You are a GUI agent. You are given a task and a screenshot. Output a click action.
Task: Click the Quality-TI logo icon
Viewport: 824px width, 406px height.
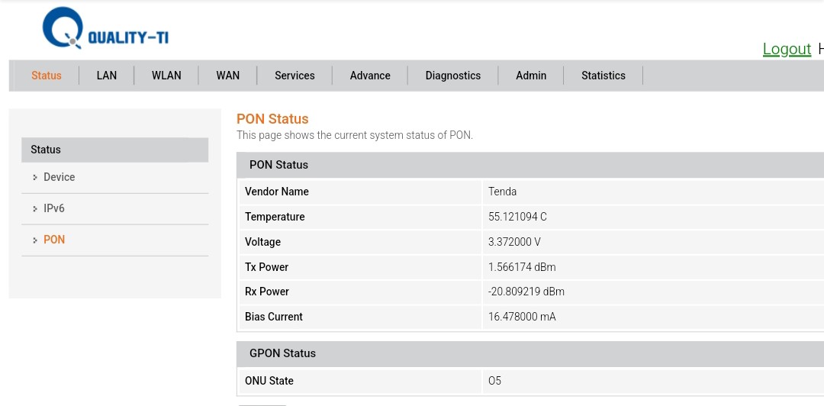point(63,29)
